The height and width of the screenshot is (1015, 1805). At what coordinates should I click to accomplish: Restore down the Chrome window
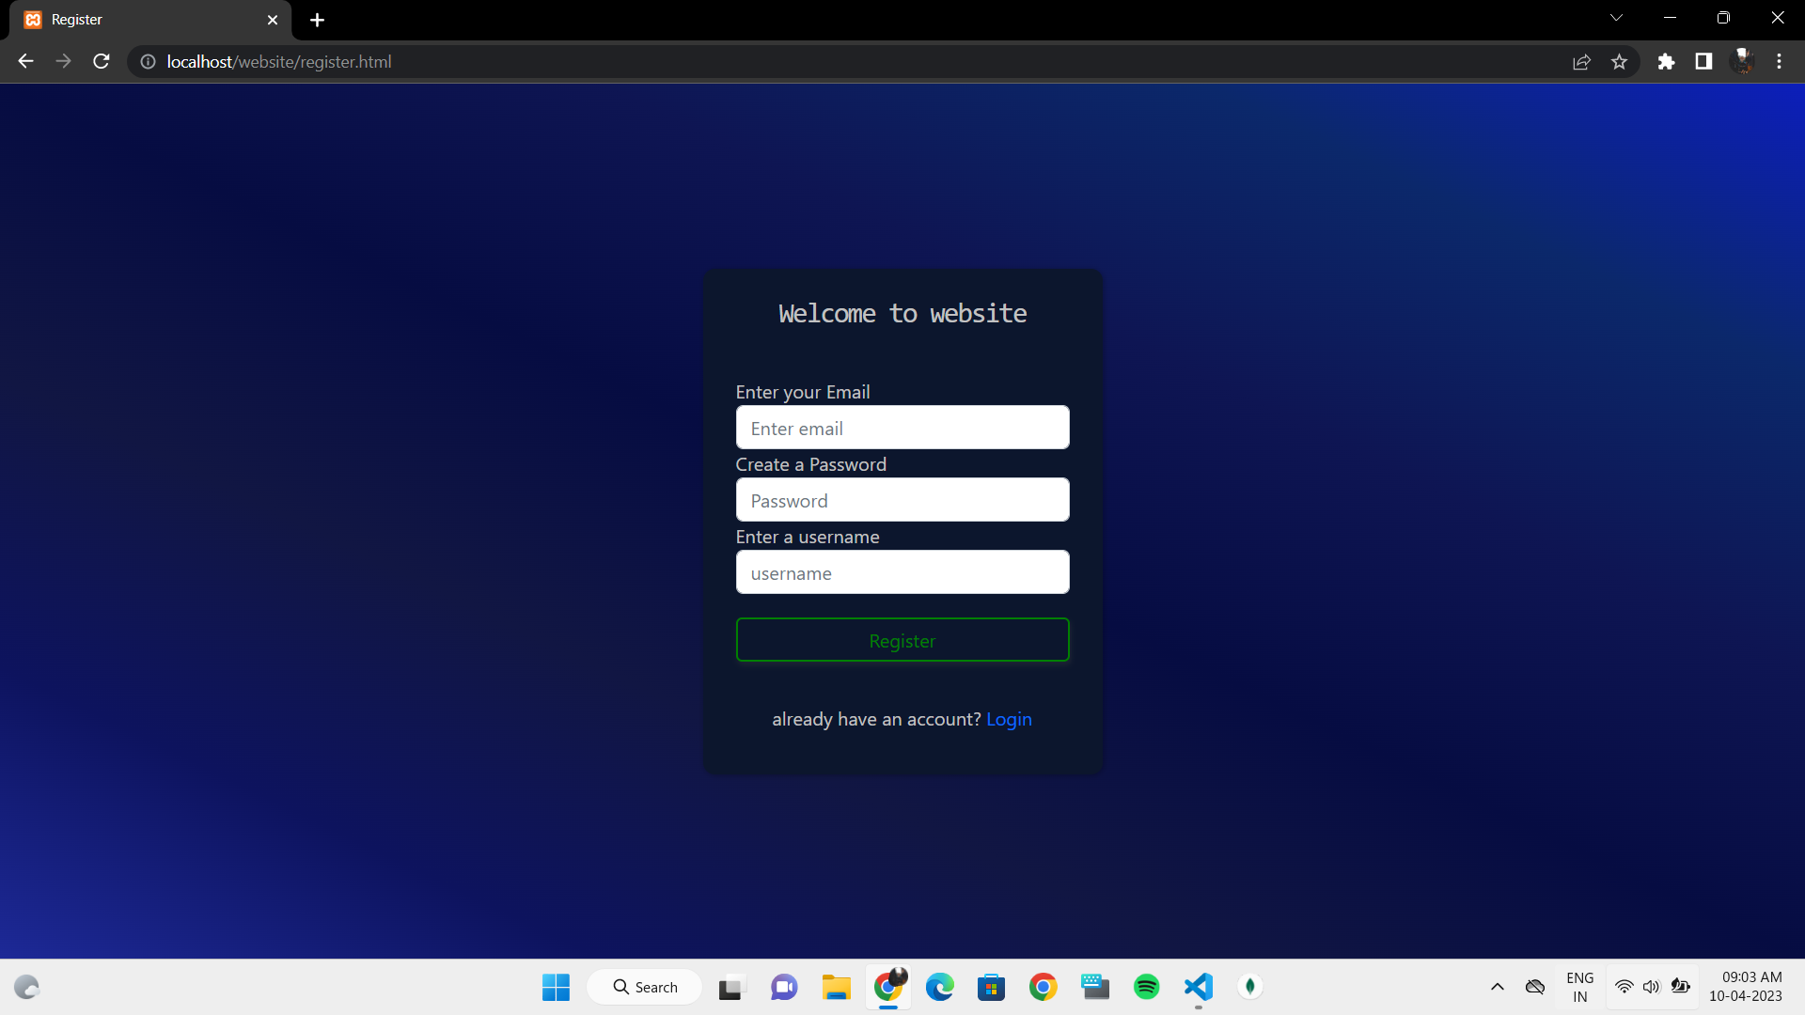pyautogui.click(x=1723, y=18)
